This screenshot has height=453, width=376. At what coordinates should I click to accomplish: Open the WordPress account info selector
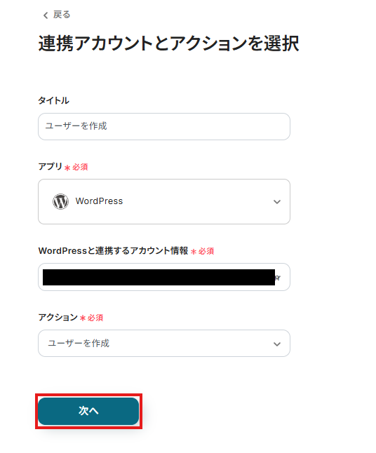pyautogui.click(x=164, y=277)
